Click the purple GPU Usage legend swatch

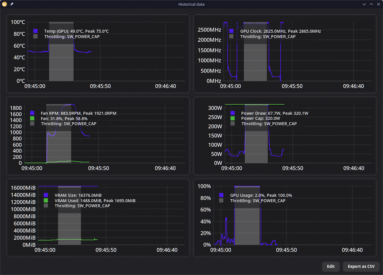pos(221,195)
